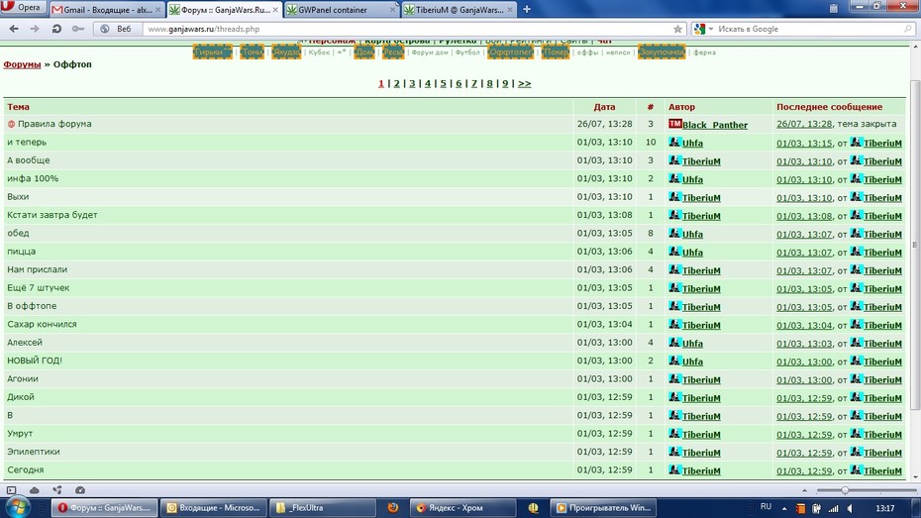Click the page zoom slider handle
Screen dimensions: 921x518
point(845,490)
